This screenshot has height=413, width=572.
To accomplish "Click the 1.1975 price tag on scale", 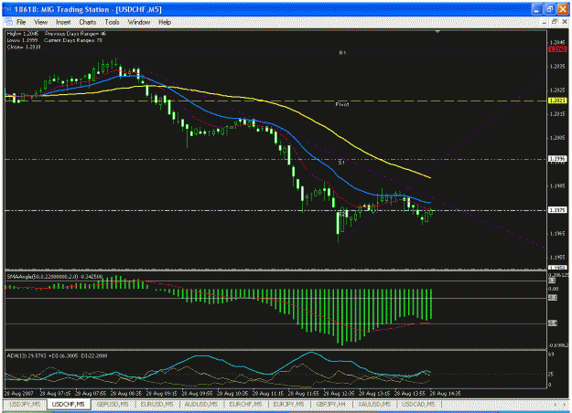I will click(x=557, y=210).
